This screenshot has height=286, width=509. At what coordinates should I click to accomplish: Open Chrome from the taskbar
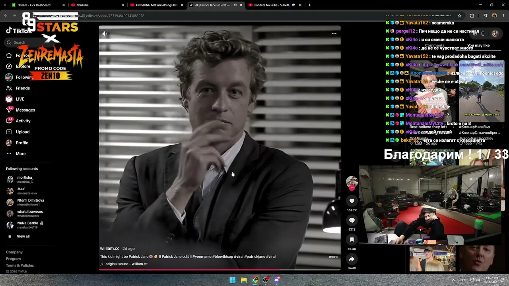point(255,280)
